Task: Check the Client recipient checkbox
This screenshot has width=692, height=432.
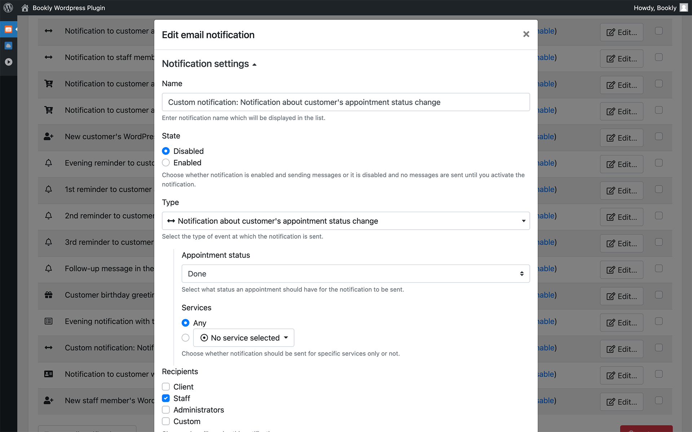Action: pyautogui.click(x=166, y=387)
